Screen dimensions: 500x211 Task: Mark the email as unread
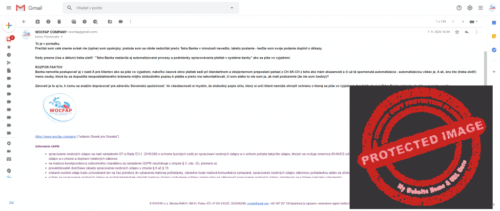coord(74,21)
